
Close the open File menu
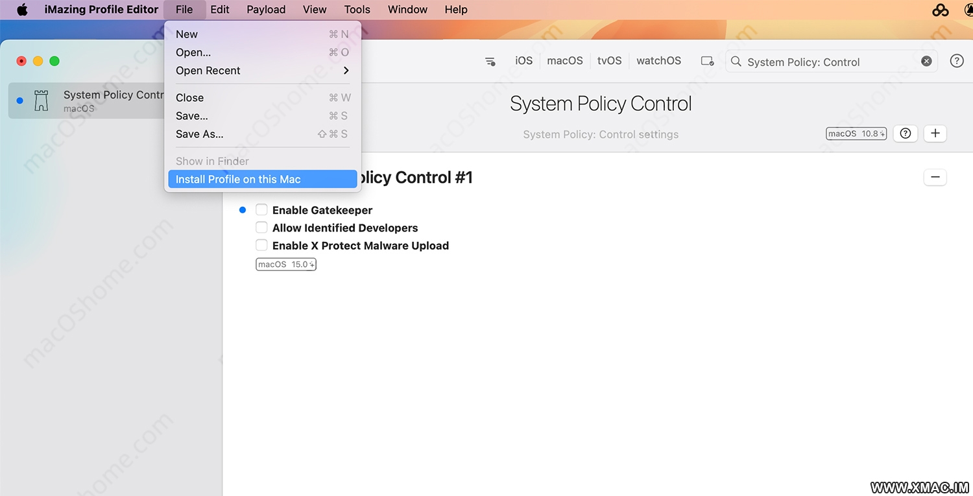point(184,10)
